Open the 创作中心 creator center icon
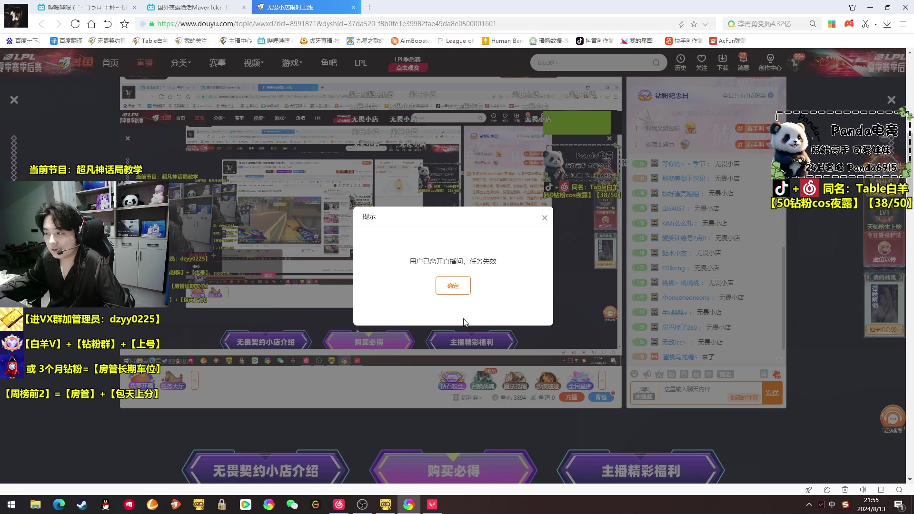Image resolution: width=914 pixels, height=514 pixels. pos(770,62)
